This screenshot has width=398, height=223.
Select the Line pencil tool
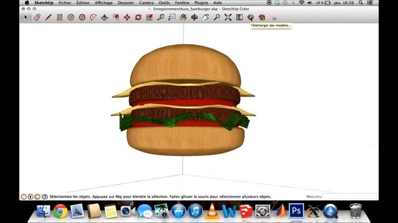[x=49, y=17]
